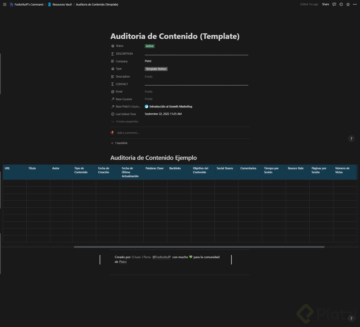Favorite this page with the star icon
Viewport: 360px width, 327px height.
click(x=348, y=4)
